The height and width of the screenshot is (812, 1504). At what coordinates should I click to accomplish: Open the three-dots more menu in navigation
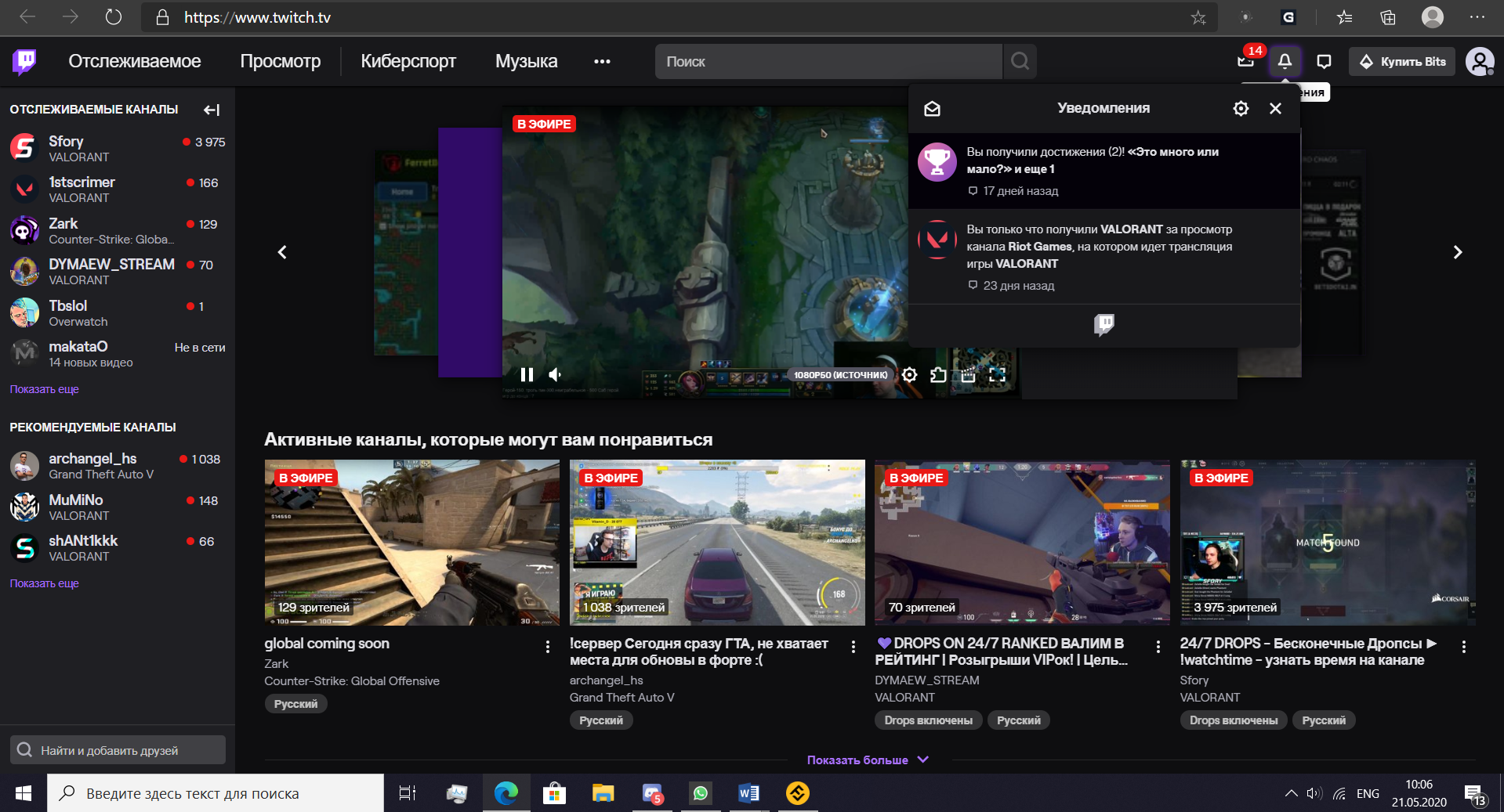(602, 61)
